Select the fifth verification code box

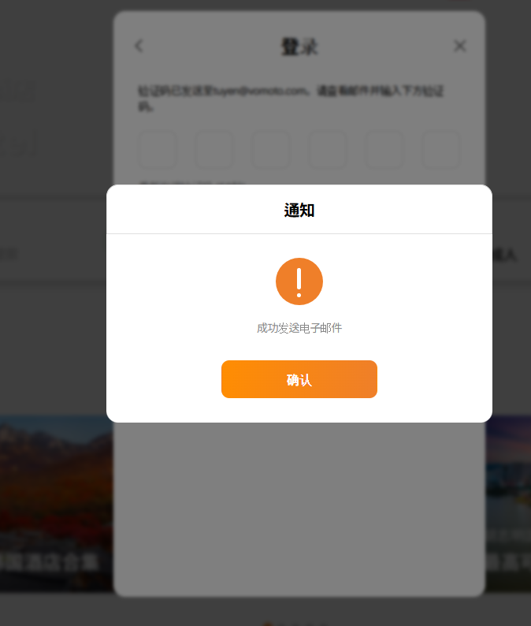(x=384, y=149)
